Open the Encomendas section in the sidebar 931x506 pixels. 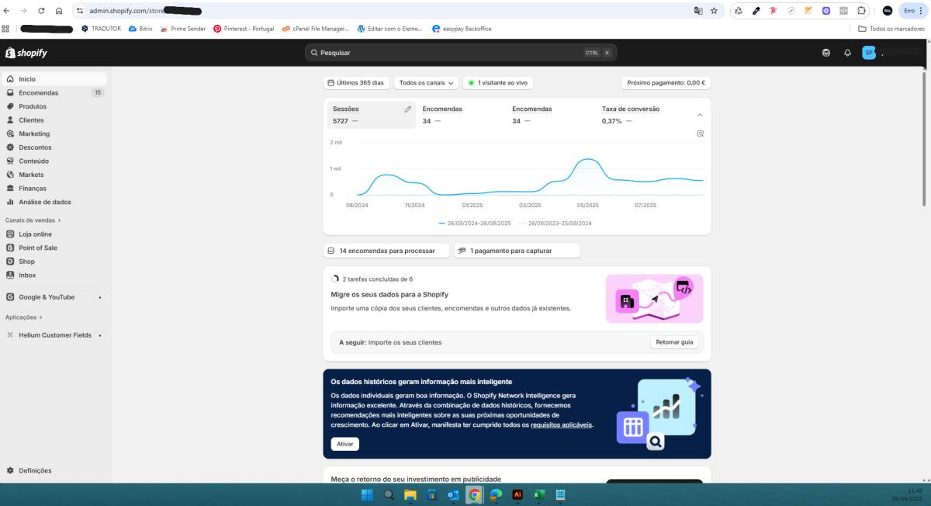point(38,93)
